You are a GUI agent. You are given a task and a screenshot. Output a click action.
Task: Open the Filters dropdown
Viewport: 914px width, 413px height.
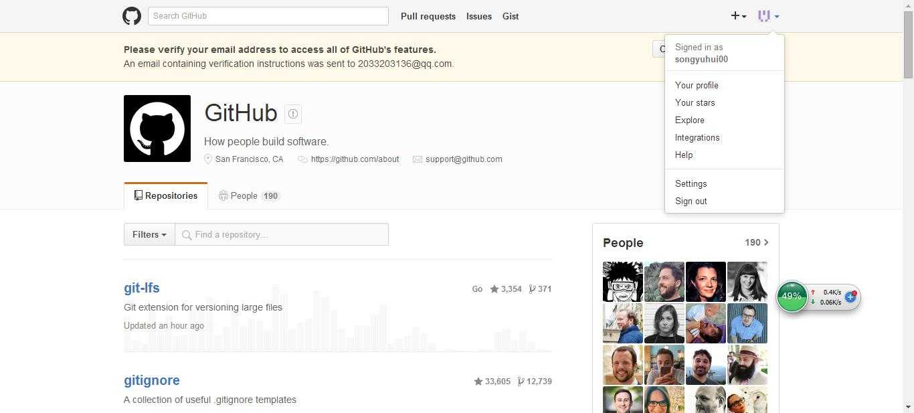tap(149, 234)
